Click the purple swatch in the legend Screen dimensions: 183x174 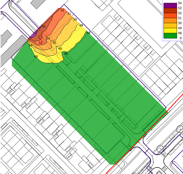pos(170,6)
